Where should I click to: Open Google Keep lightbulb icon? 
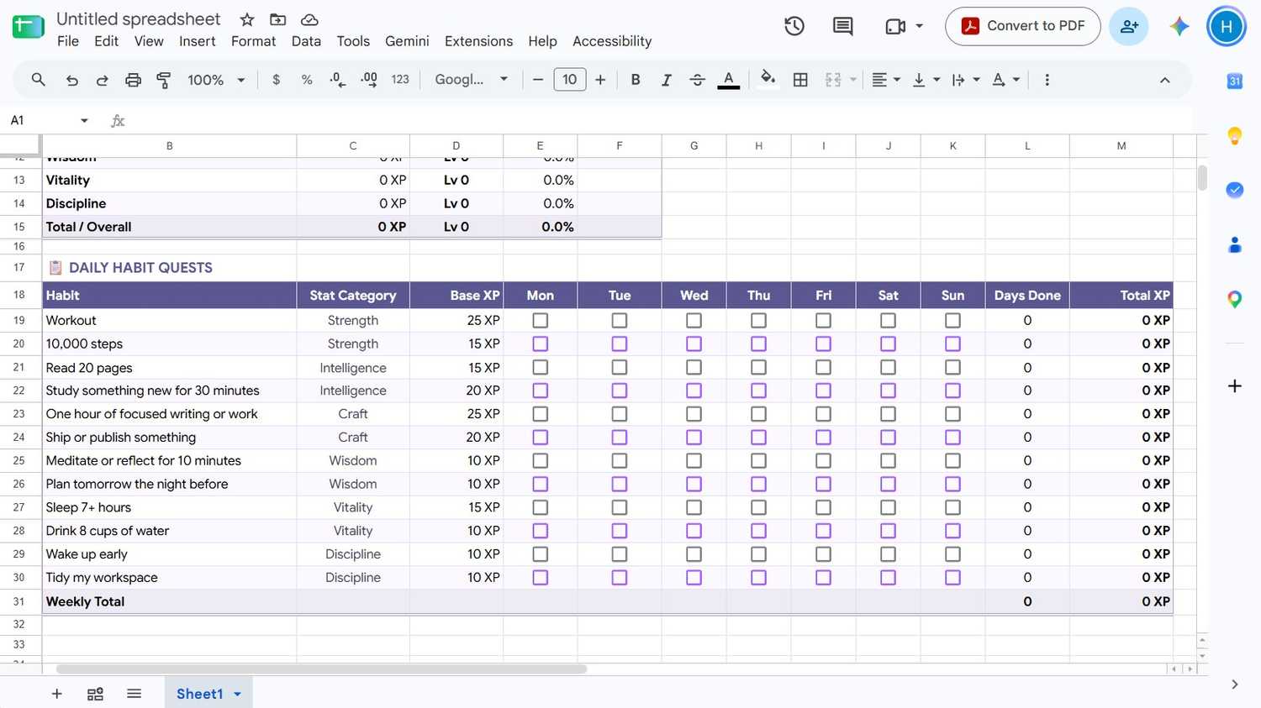point(1234,136)
